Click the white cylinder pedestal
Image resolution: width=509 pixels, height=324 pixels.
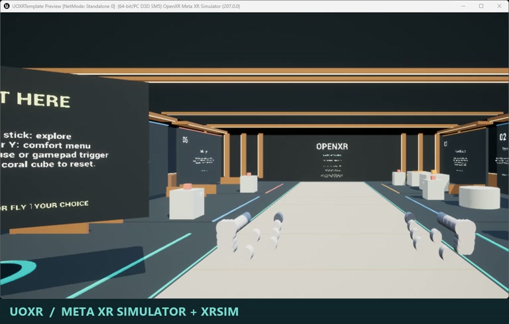click(479, 197)
